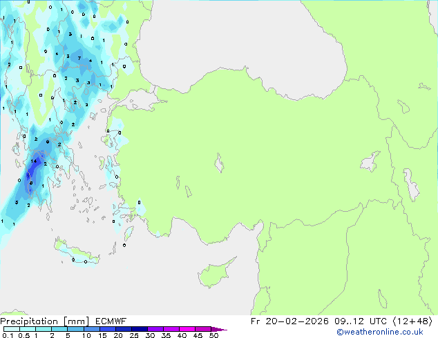Click the '0.1' legend scale label
The width and height of the screenshot is (438, 338).
(x=8, y=335)
